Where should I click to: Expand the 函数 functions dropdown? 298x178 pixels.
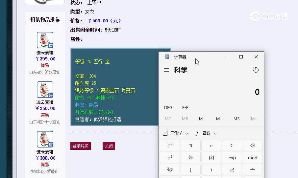pos(206,133)
